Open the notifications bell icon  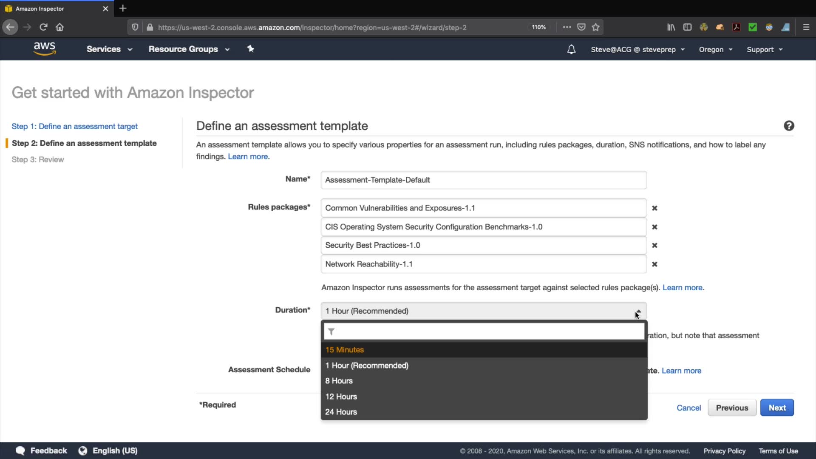tap(571, 49)
